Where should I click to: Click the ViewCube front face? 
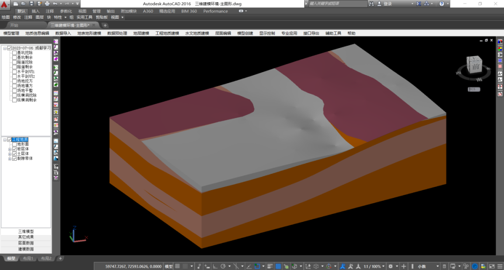[475, 66]
